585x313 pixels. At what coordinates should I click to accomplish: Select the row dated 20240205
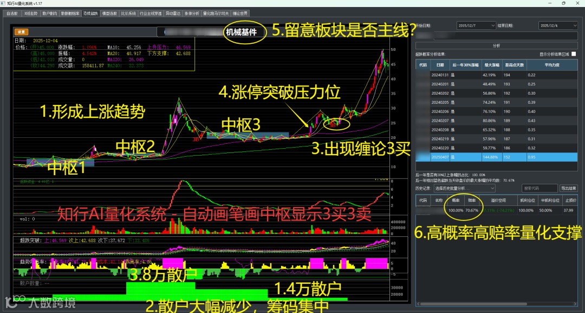[496, 102]
